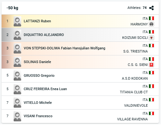
Task: Click the VISANI Francesco name link
Action: (38, 116)
